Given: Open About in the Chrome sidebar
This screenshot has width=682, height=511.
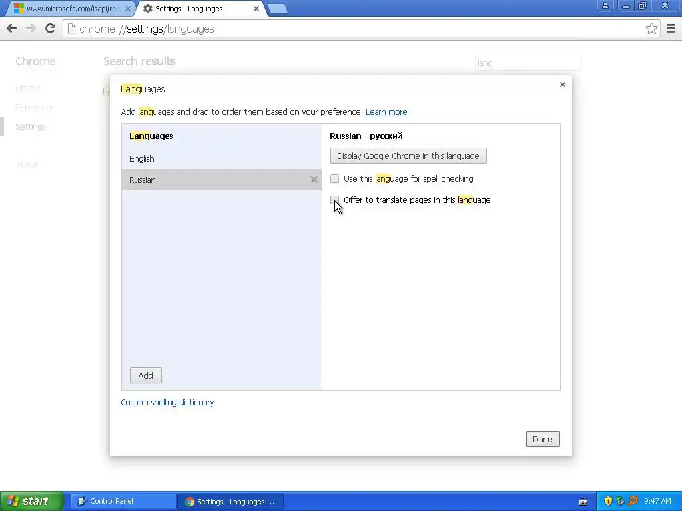Looking at the screenshot, I should (27, 164).
